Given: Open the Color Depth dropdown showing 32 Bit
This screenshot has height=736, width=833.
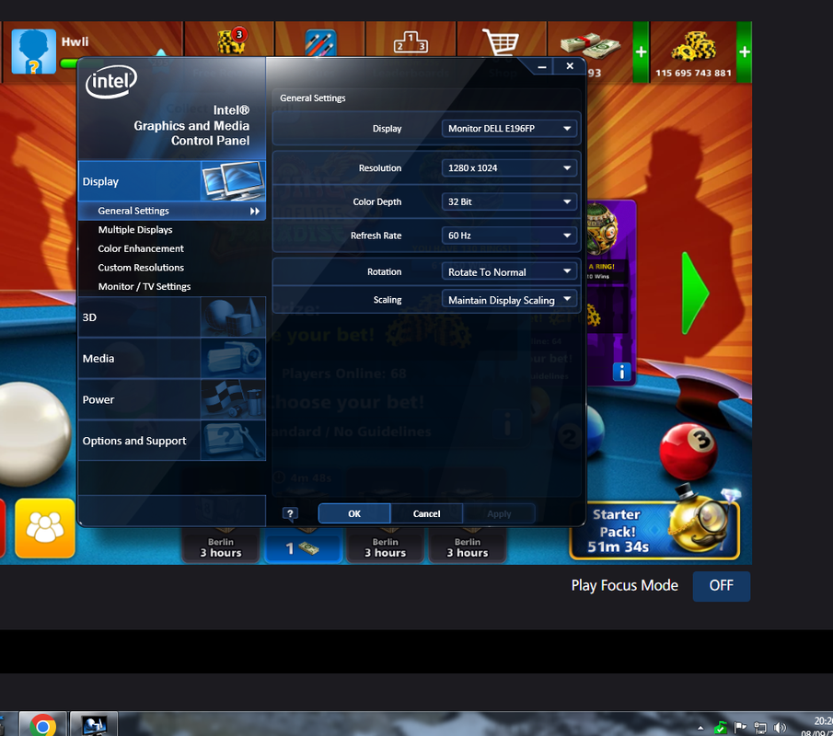Looking at the screenshot, I should [x=509, y=201].
